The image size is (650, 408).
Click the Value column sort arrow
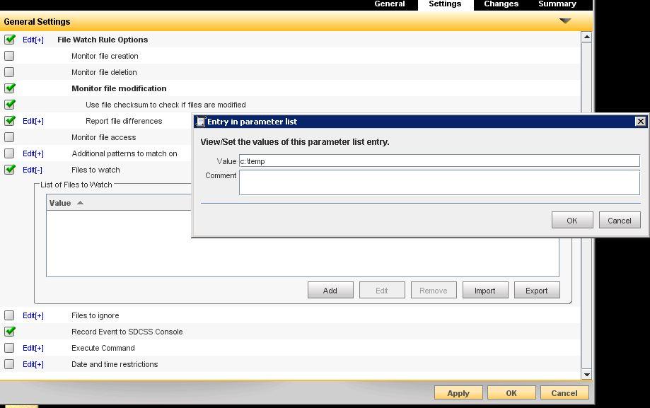[x=80, y=203]
